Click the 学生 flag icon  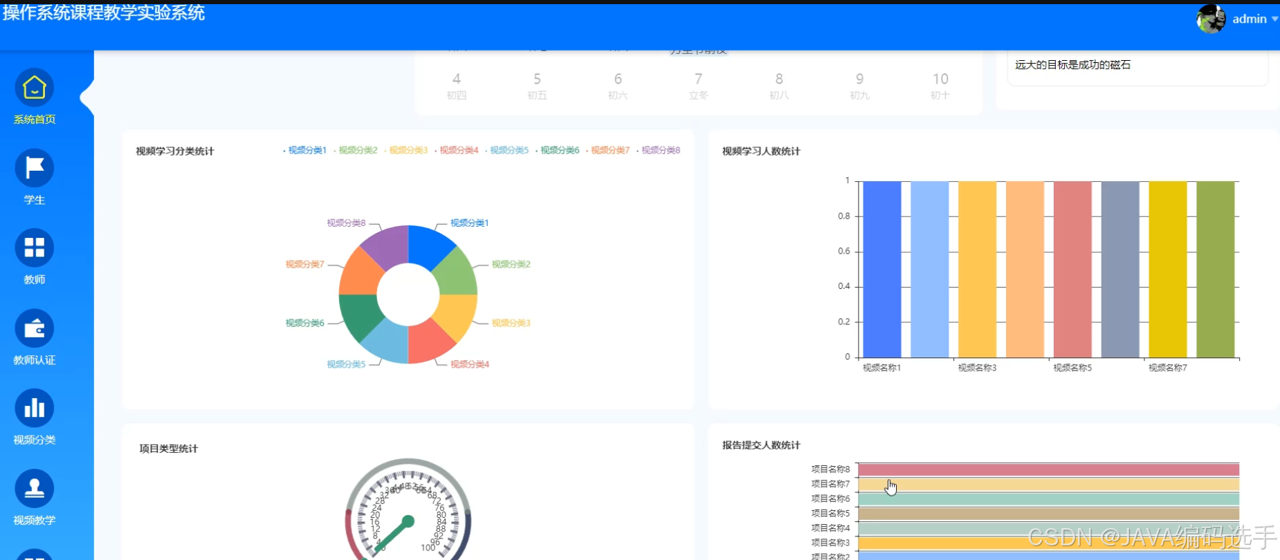[34, 168]
